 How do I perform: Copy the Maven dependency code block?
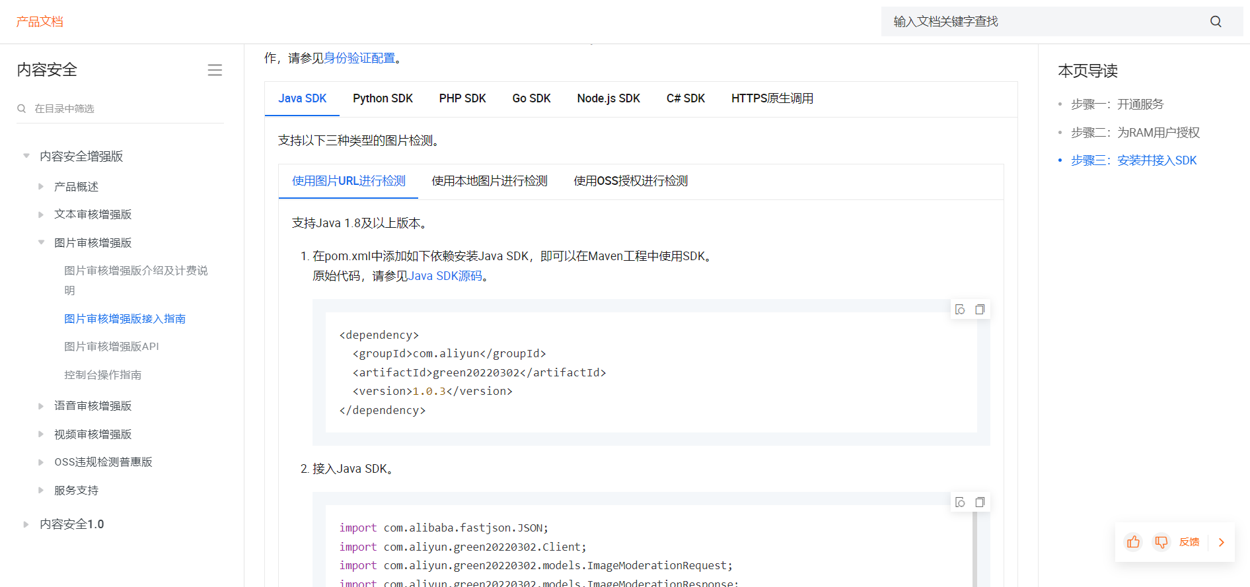point(980,309)
